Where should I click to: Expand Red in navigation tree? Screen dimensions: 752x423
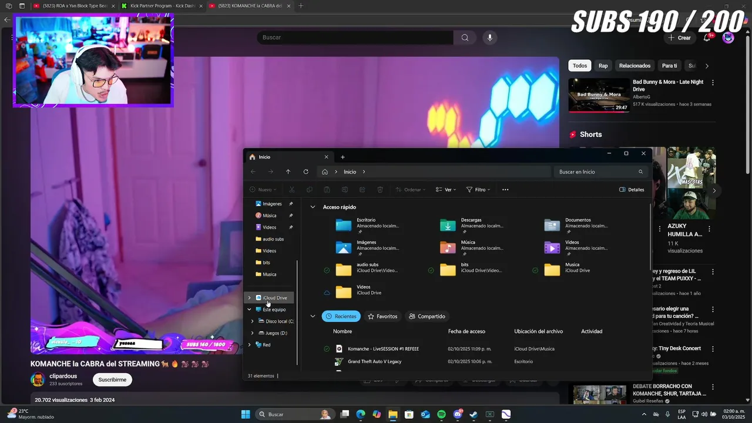[x=249, y=345]
